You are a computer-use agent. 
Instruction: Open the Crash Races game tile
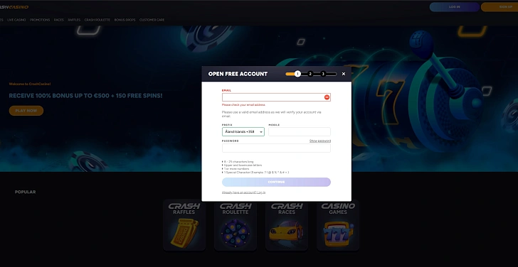[x=287, y=225]
